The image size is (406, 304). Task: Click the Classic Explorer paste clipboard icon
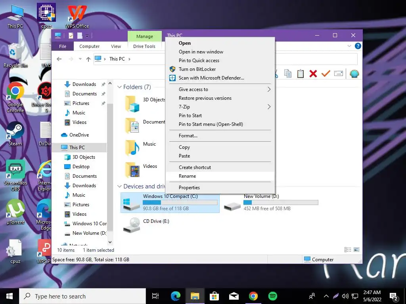pyautogui.click(x=301, y=74)
